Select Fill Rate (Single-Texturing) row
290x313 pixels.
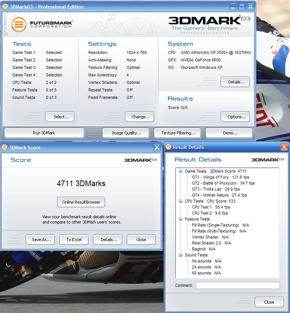(x=220, y=225)
